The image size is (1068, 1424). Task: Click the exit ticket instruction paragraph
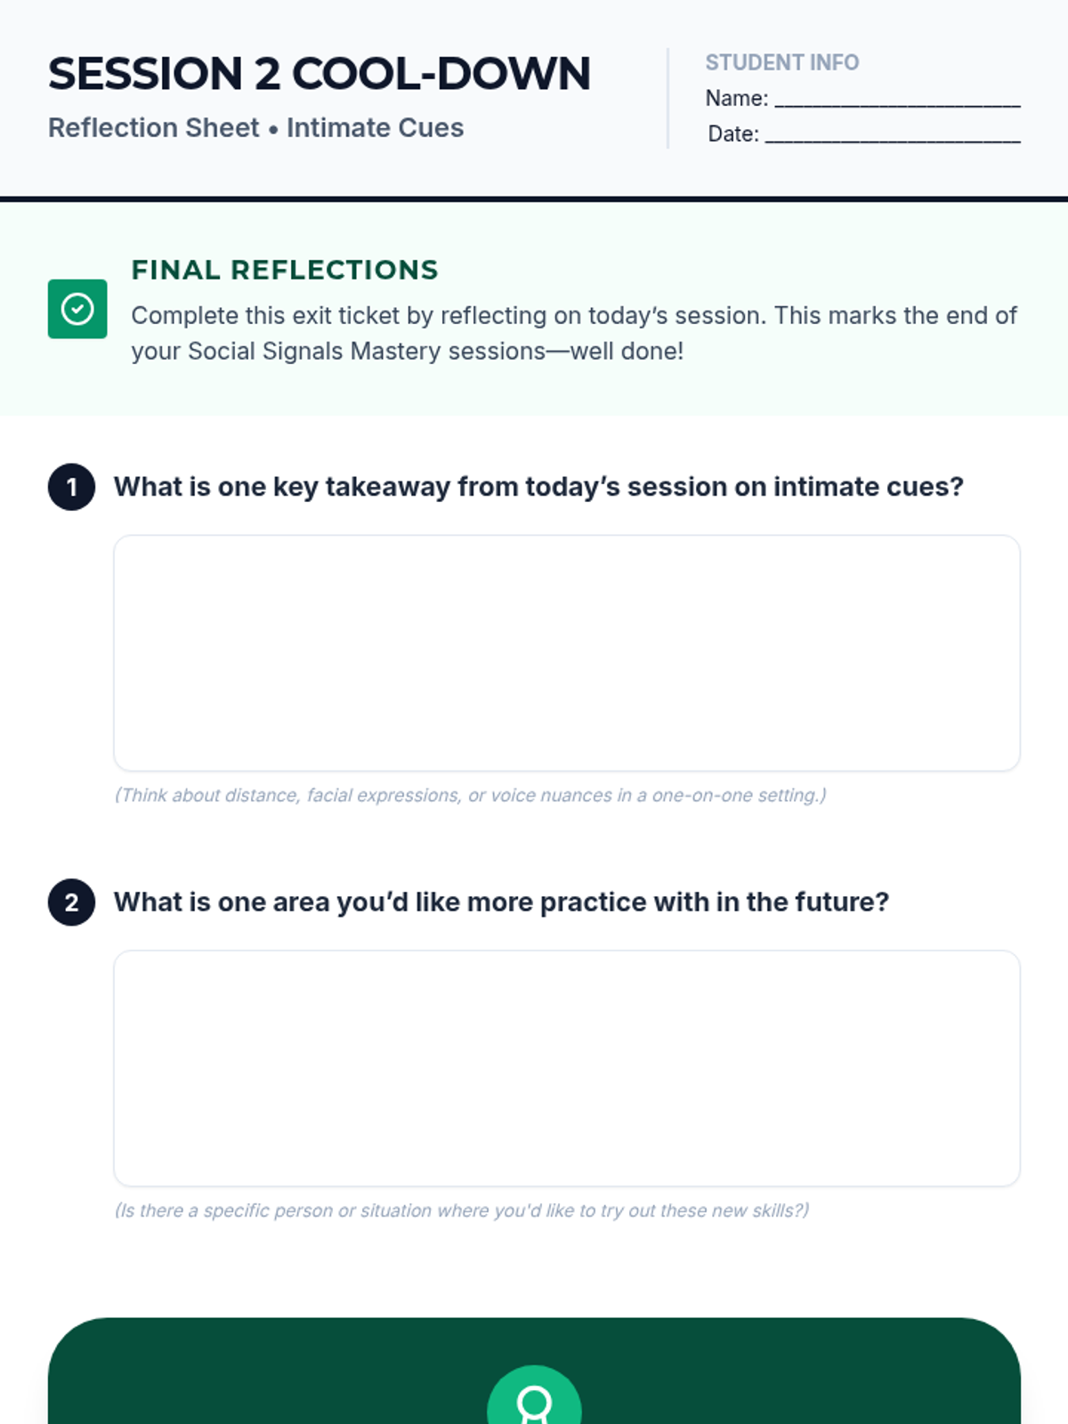point(573,333)
